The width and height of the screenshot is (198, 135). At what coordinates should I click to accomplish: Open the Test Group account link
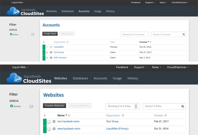click(59, 52)
